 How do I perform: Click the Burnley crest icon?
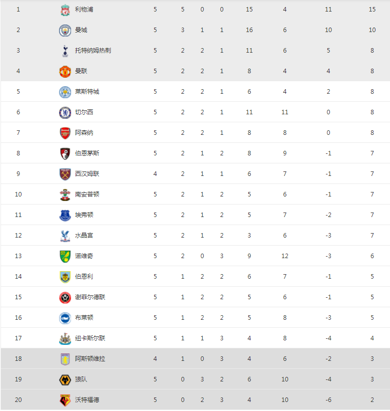(x=65, y=277)
